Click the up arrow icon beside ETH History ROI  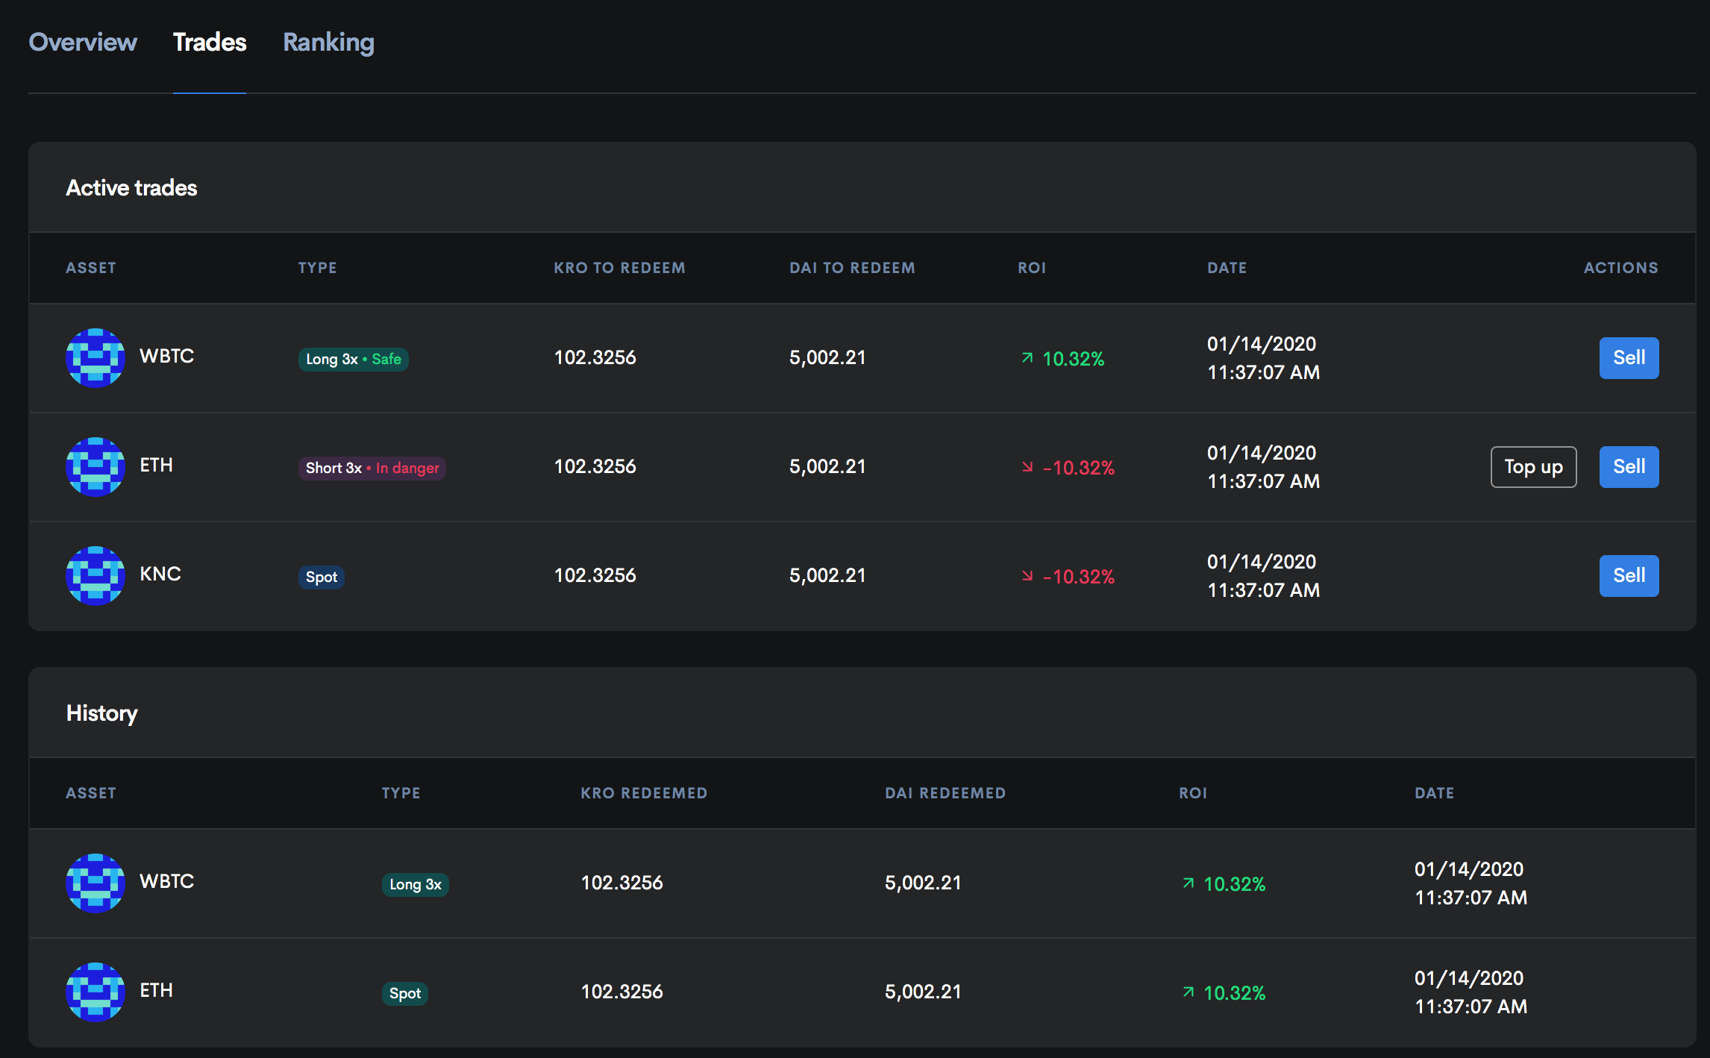1188,992
